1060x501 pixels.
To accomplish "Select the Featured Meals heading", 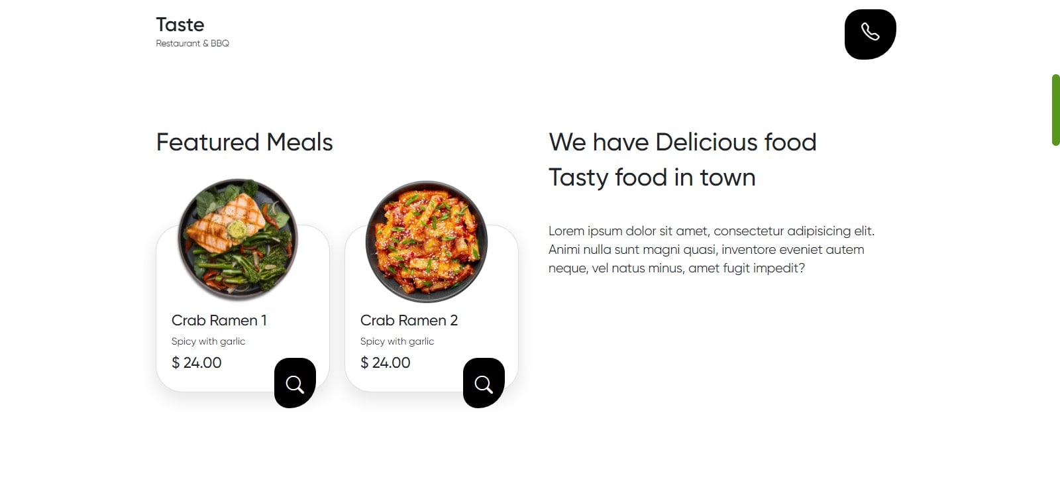I will coord(244,142).
